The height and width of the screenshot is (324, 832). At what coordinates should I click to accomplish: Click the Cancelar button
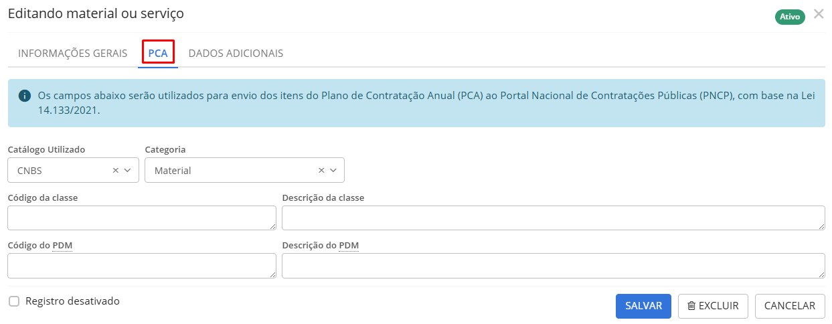click(790, 306)
